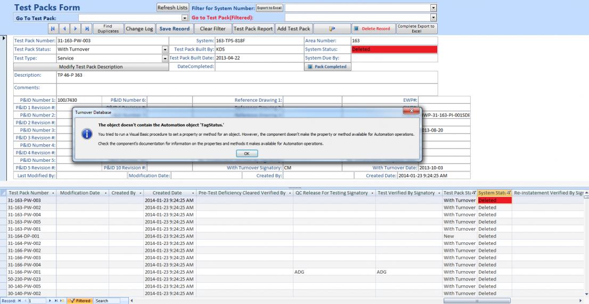Click the System field 163-TPS-818F
The image size is (589, 304).
pos(259,40)
